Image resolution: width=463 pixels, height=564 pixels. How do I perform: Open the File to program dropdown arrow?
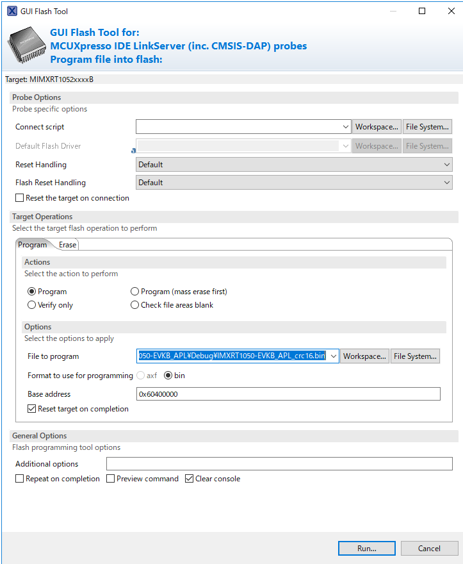(x=334, y=356)
